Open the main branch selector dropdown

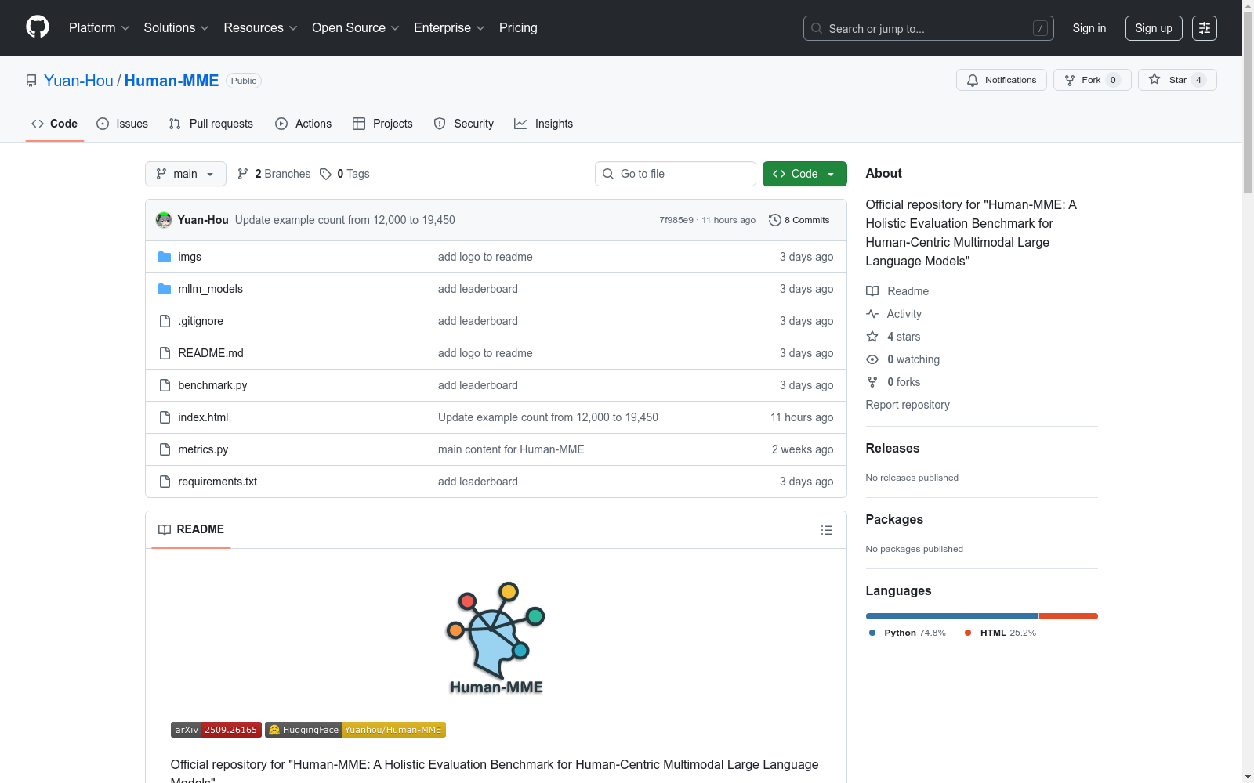pyautogui.click(x=186, y=174)
